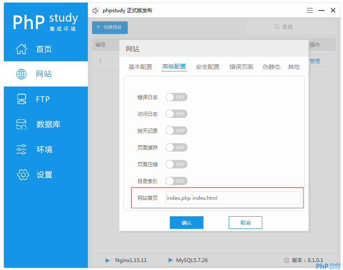Switch to the 其他 tab
Screen dimensions: 343x270
294,67
